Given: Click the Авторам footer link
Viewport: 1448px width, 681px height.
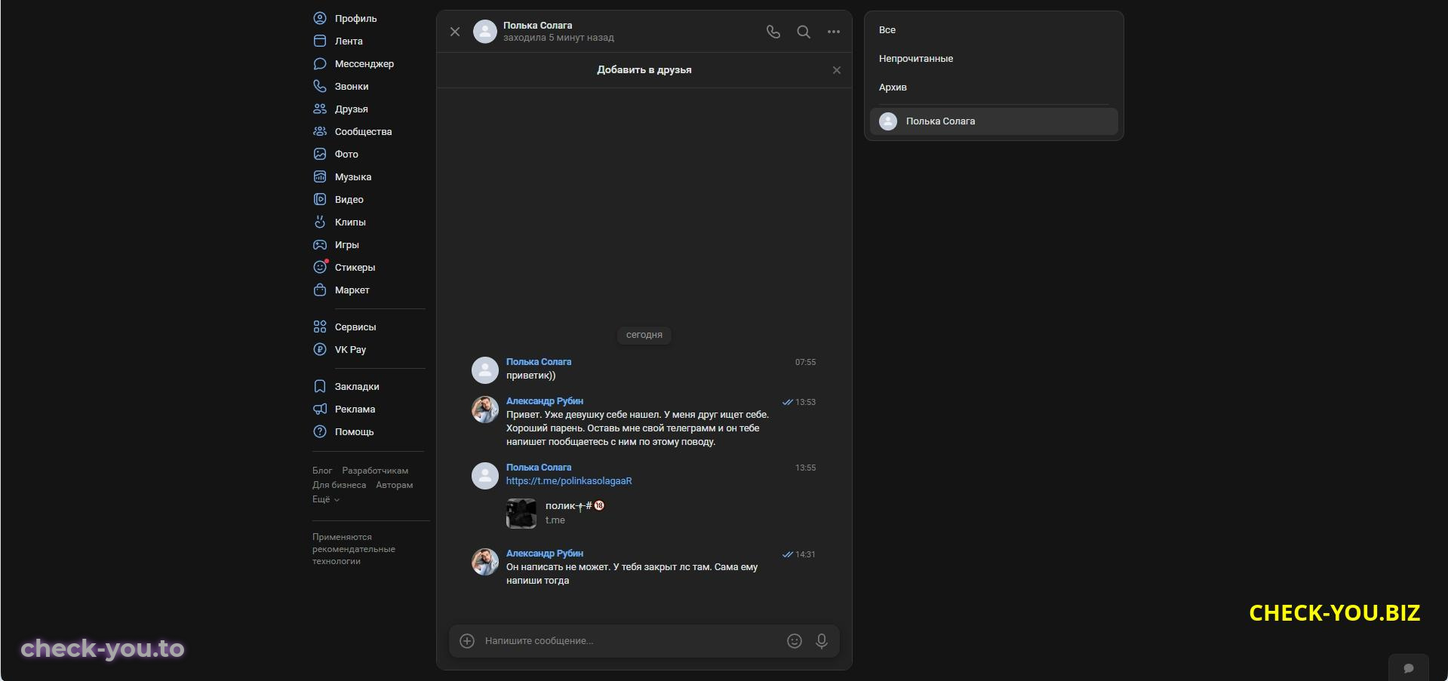Looking at the screenshot, I should tap(395, 485).
